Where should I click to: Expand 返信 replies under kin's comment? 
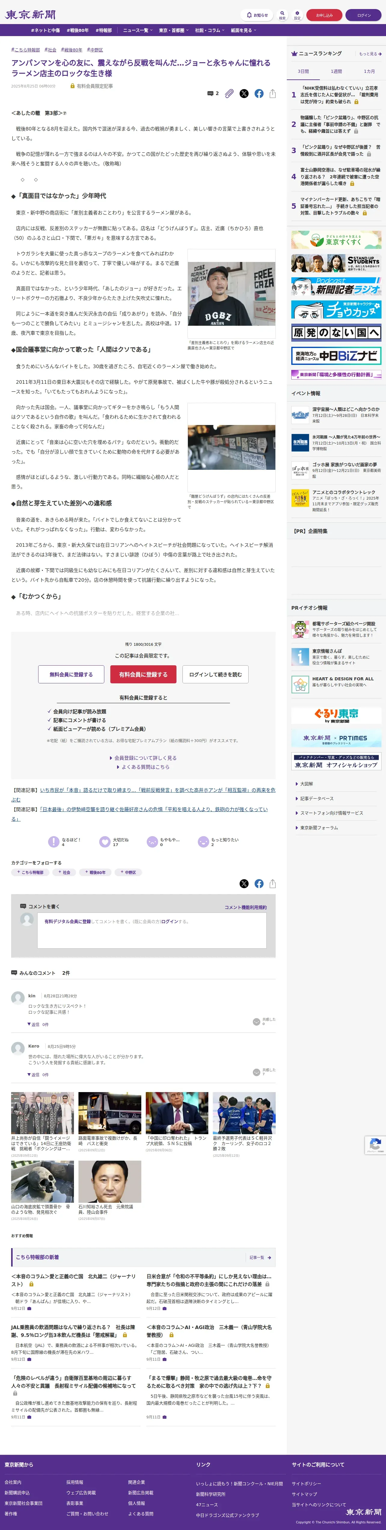[x=38, y=1024]
